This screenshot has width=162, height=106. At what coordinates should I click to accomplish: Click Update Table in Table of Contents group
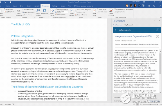(9, 12)
